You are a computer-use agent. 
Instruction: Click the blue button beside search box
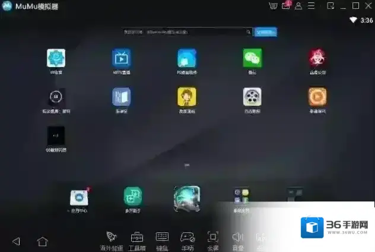coord(265,32)
